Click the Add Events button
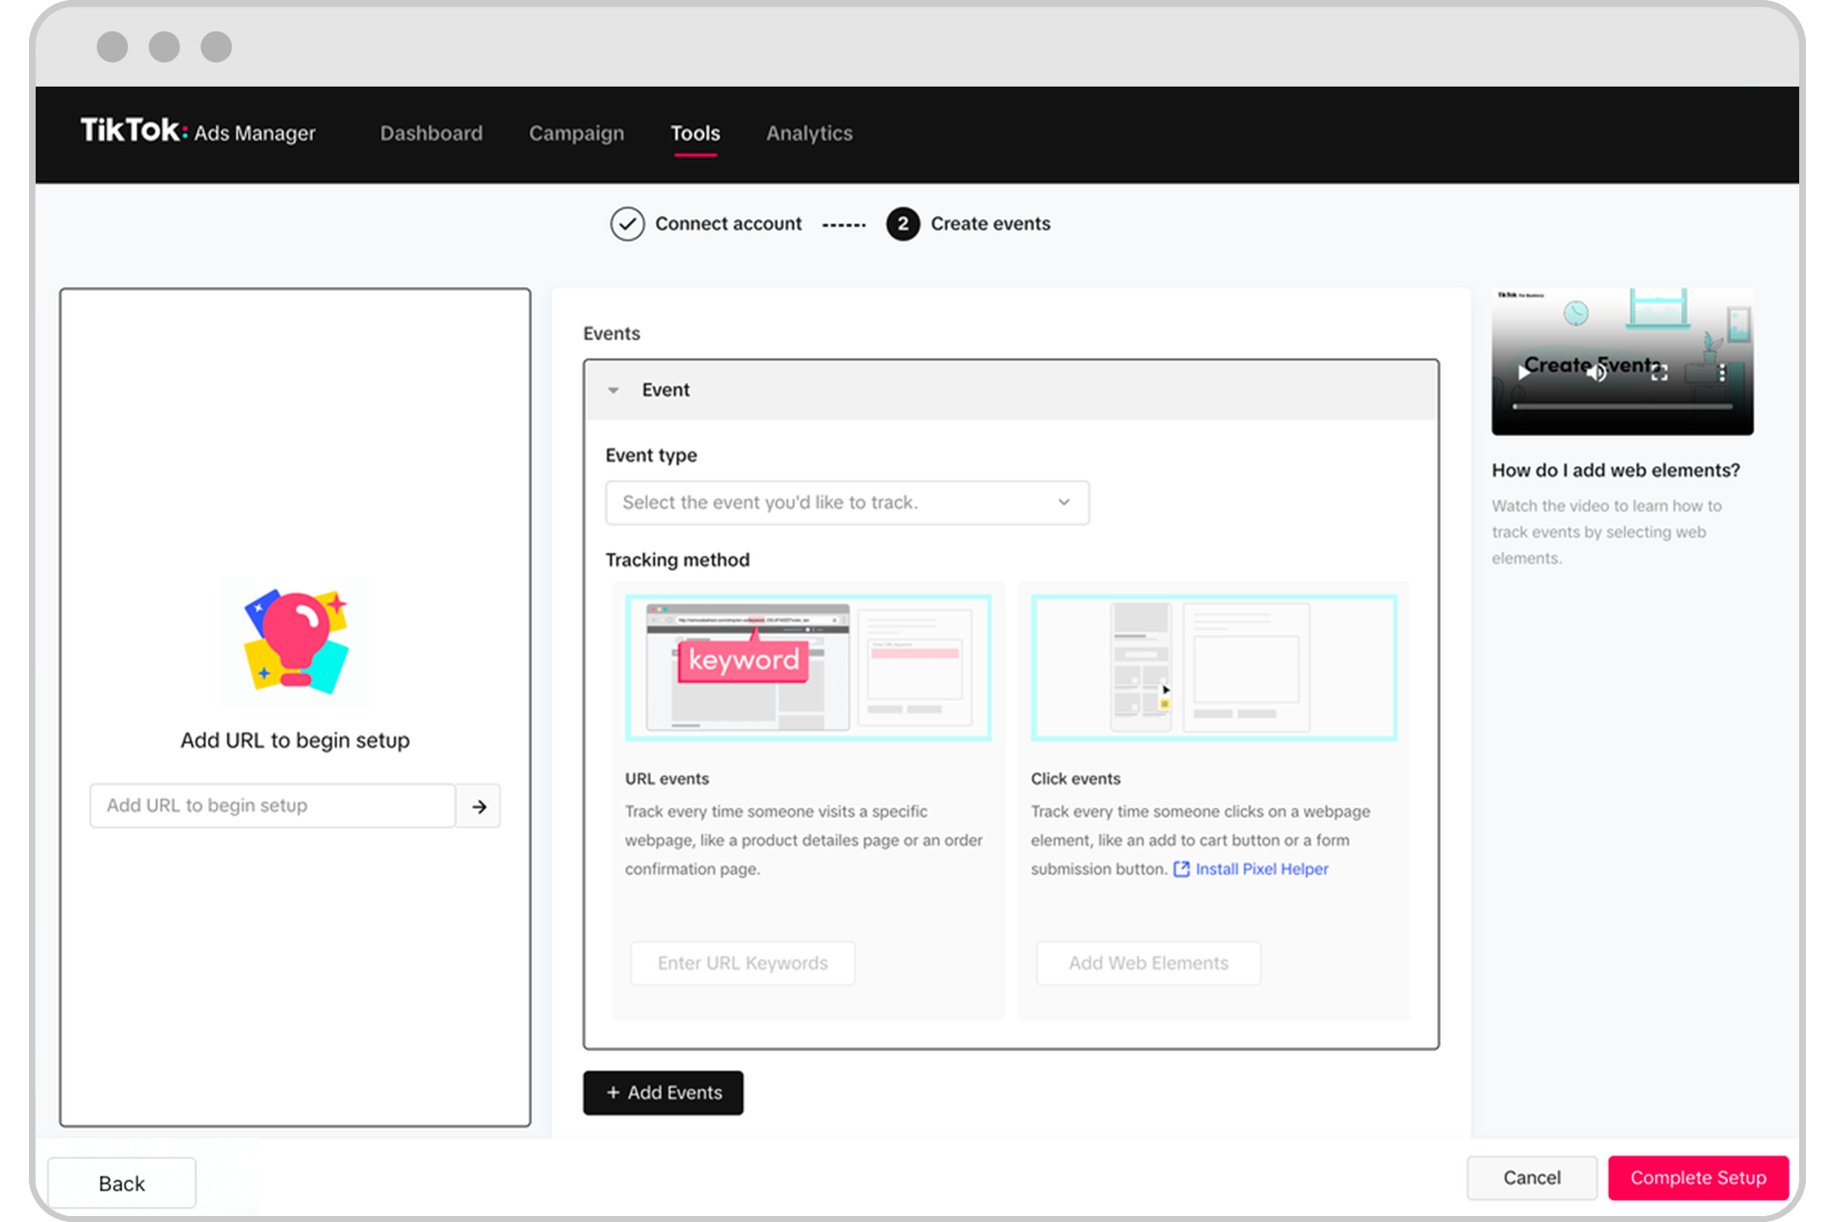1834x1222 pixels. [x=663, y=1092]
